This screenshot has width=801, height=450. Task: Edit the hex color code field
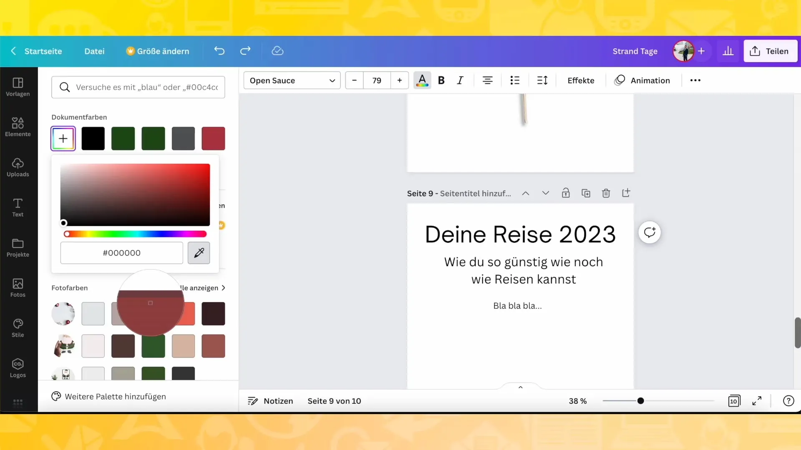click(122, 253)
